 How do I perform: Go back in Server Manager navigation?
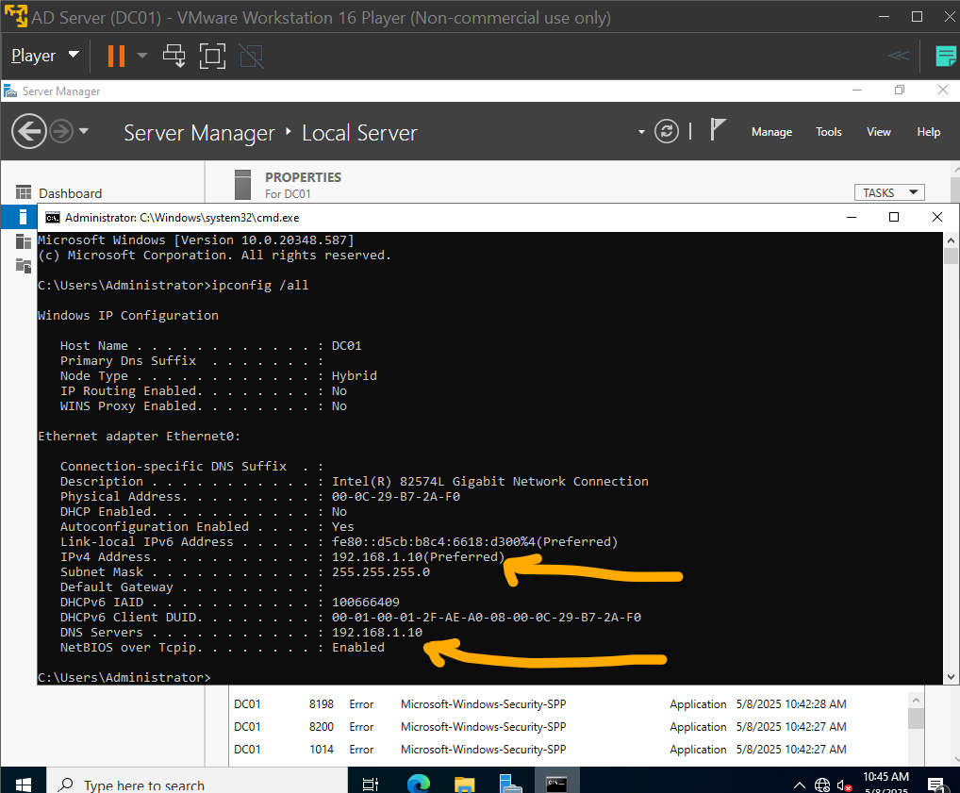pos(29,131)
